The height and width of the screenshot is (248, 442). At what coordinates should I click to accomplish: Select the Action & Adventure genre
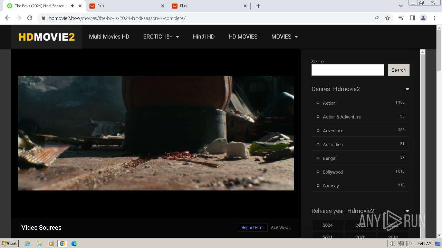(342, 117)
